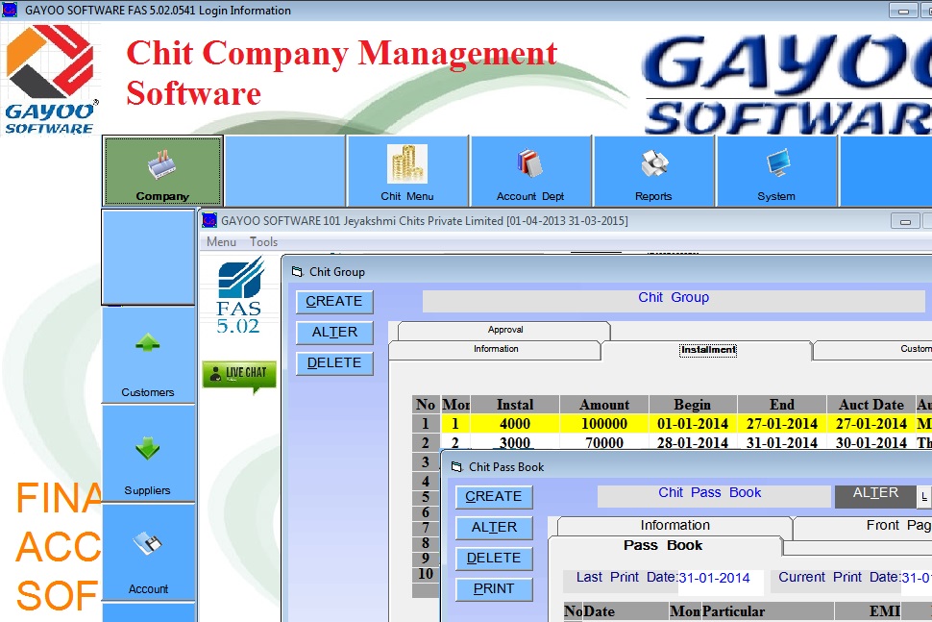Open the Reports printer icon

(653, 163)
